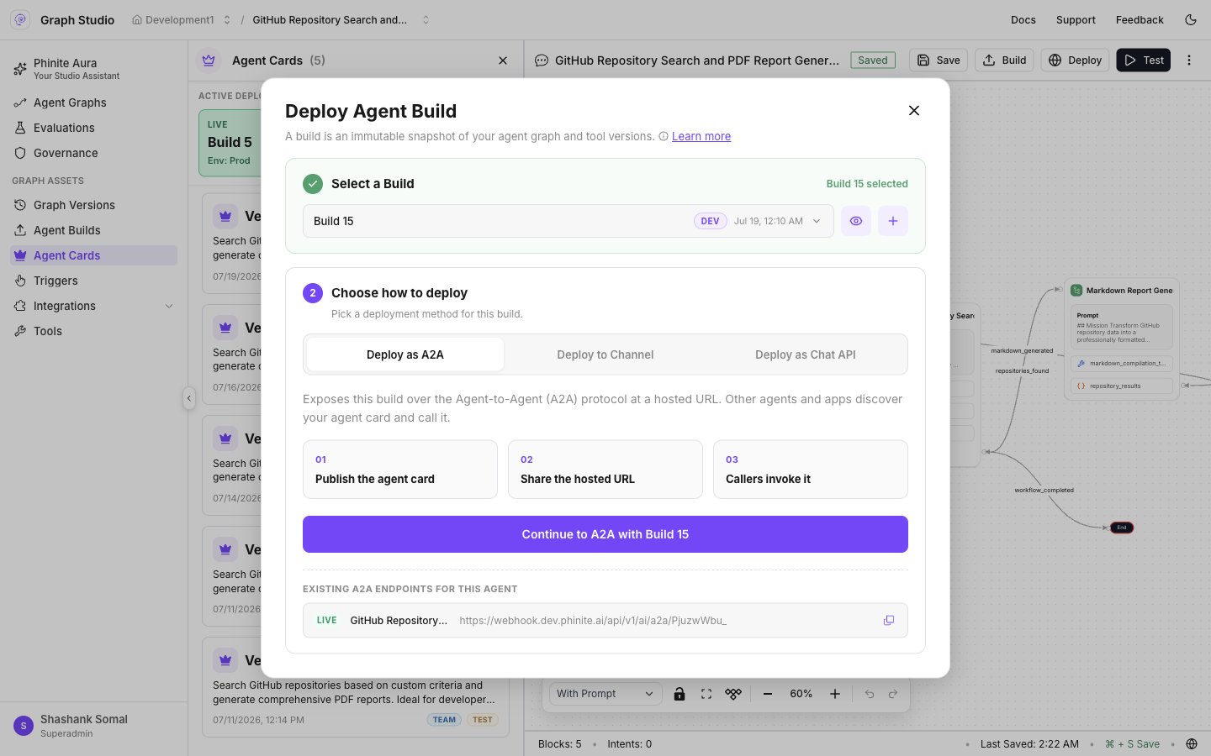The width and height of the screenshot is (1211, 756).
Task: Switch to Deploy as Chat API tab
Action: tap(806, 354)
